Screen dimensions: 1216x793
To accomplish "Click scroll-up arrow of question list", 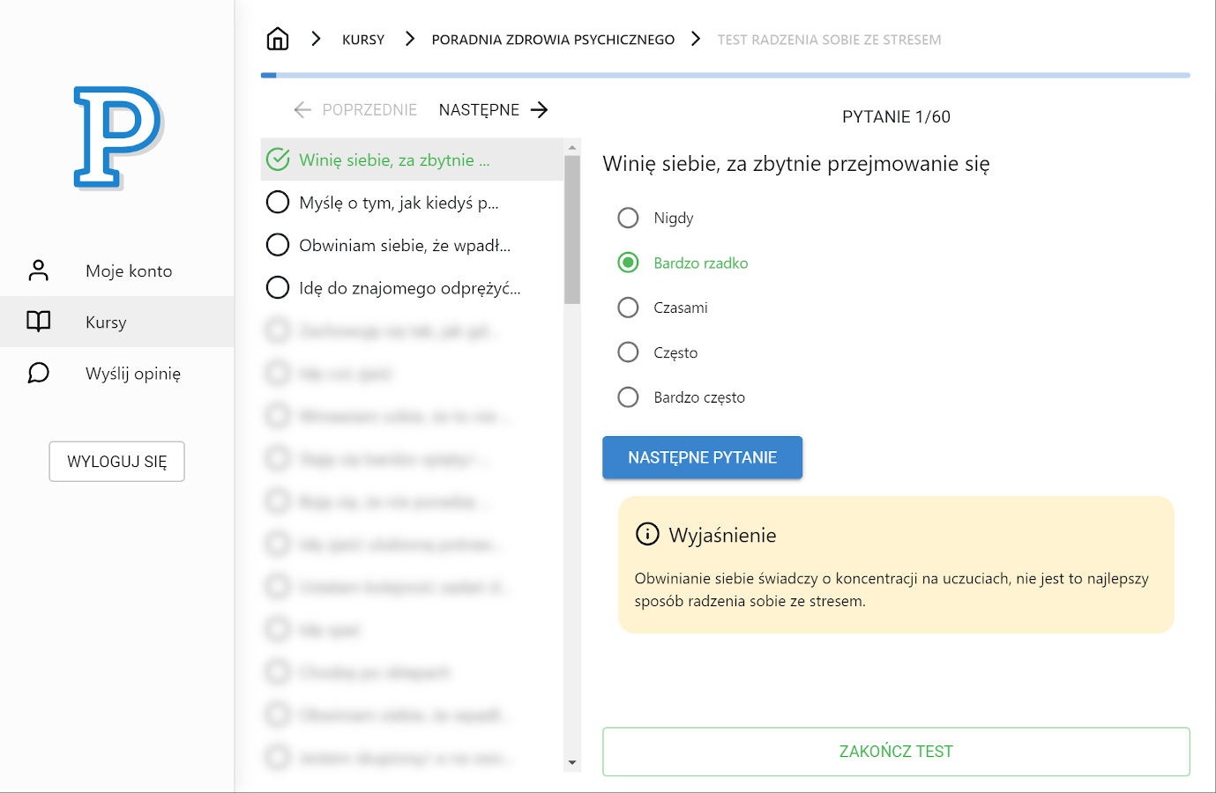I will coord(572,148).
